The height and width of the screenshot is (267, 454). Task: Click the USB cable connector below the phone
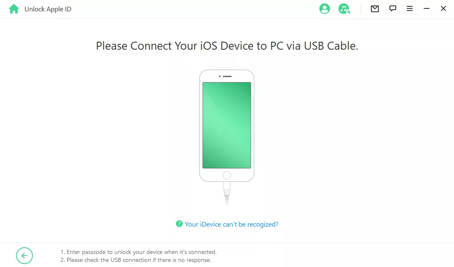coord(227,193)
